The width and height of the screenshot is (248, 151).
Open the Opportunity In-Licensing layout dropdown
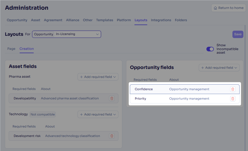point(67,34)
